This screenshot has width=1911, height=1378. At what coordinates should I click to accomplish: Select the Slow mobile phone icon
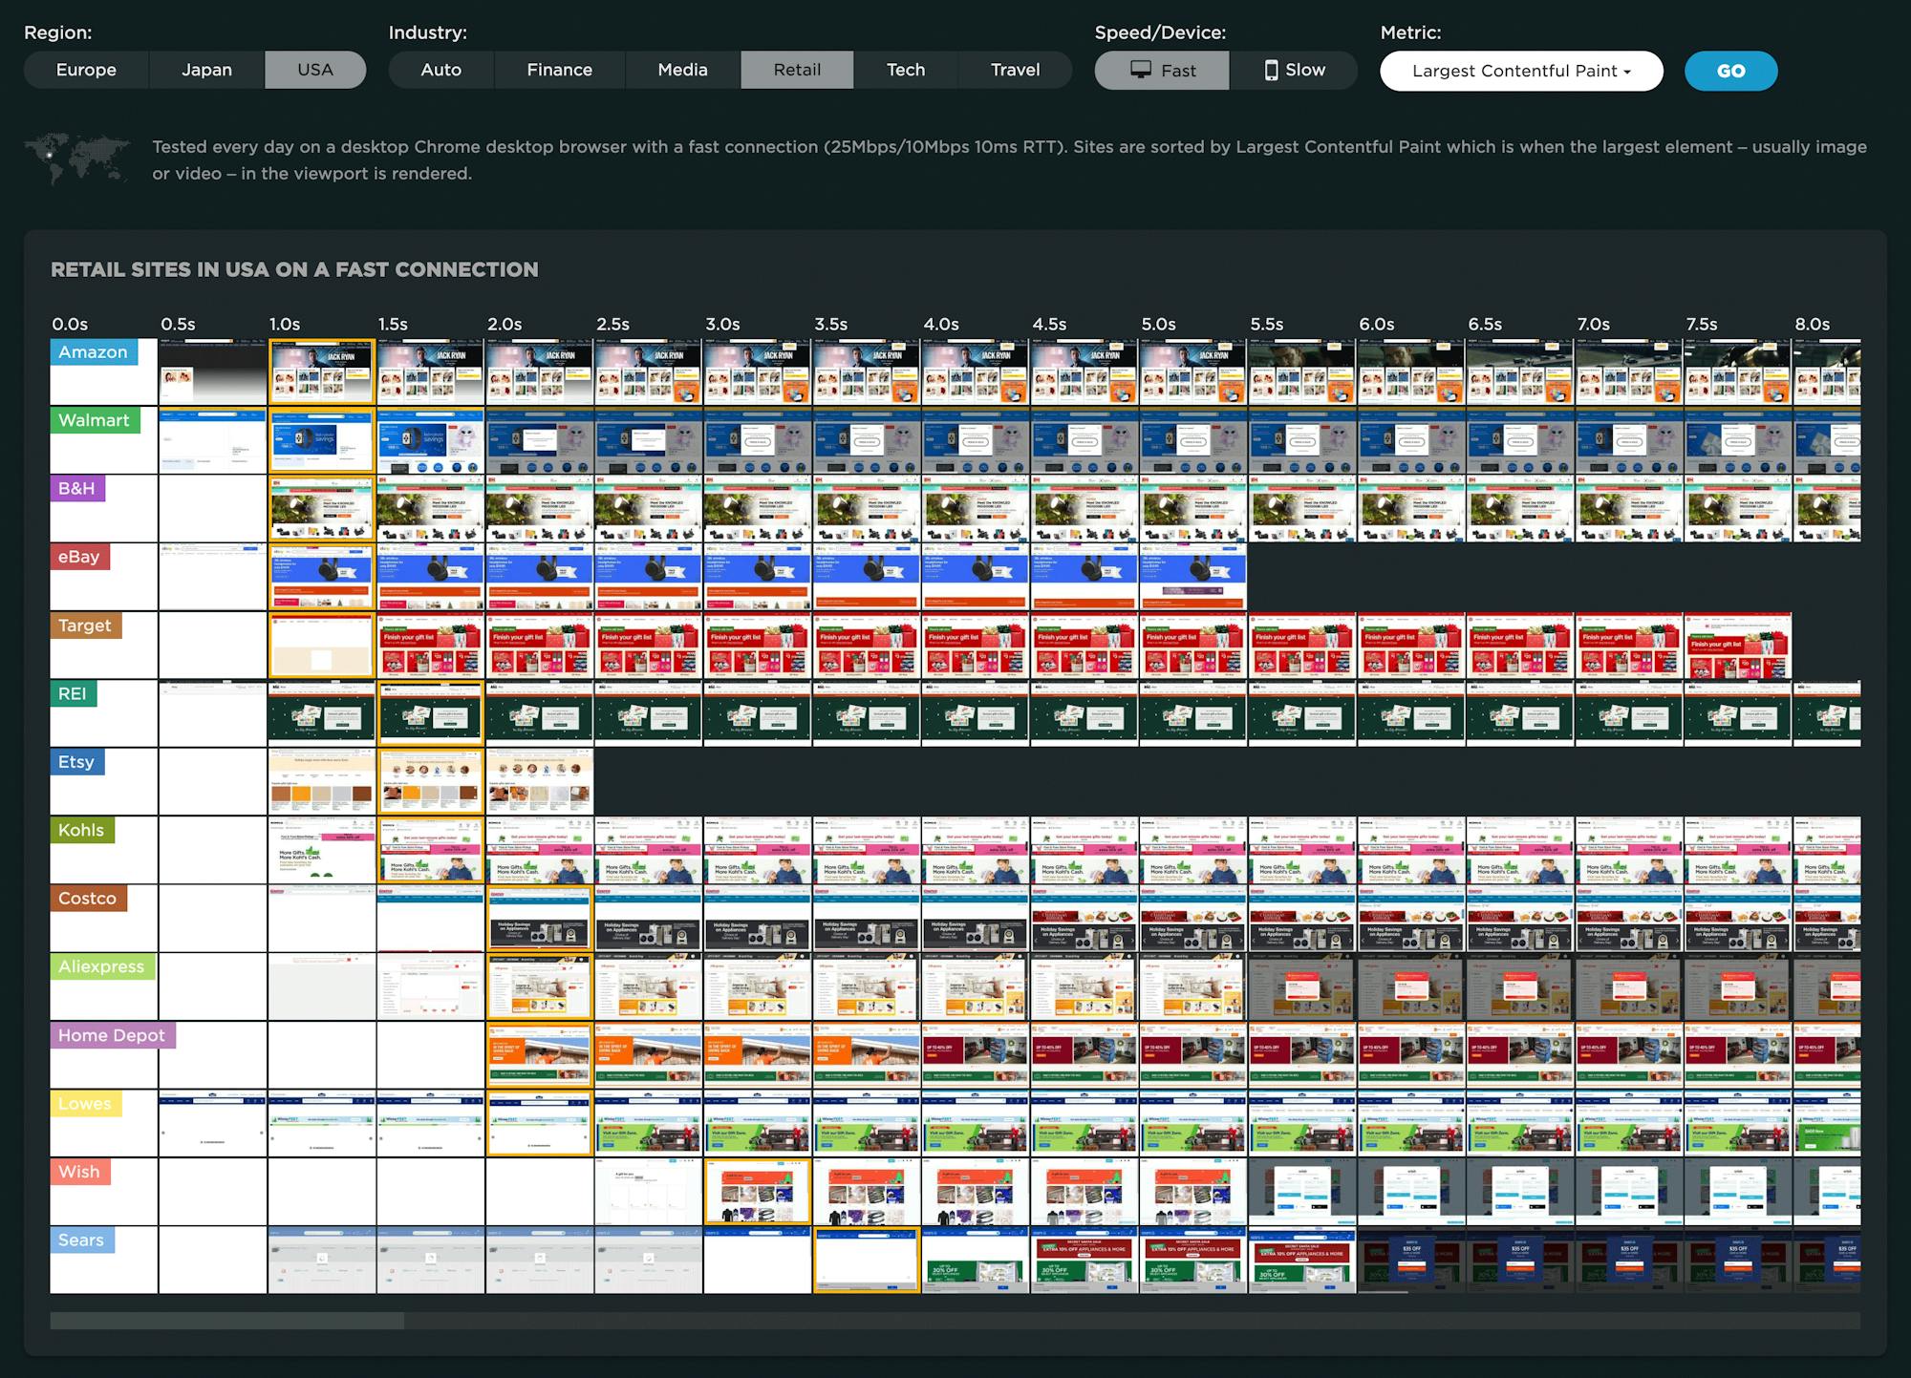pyautogui.click(x=1271, y=70)
